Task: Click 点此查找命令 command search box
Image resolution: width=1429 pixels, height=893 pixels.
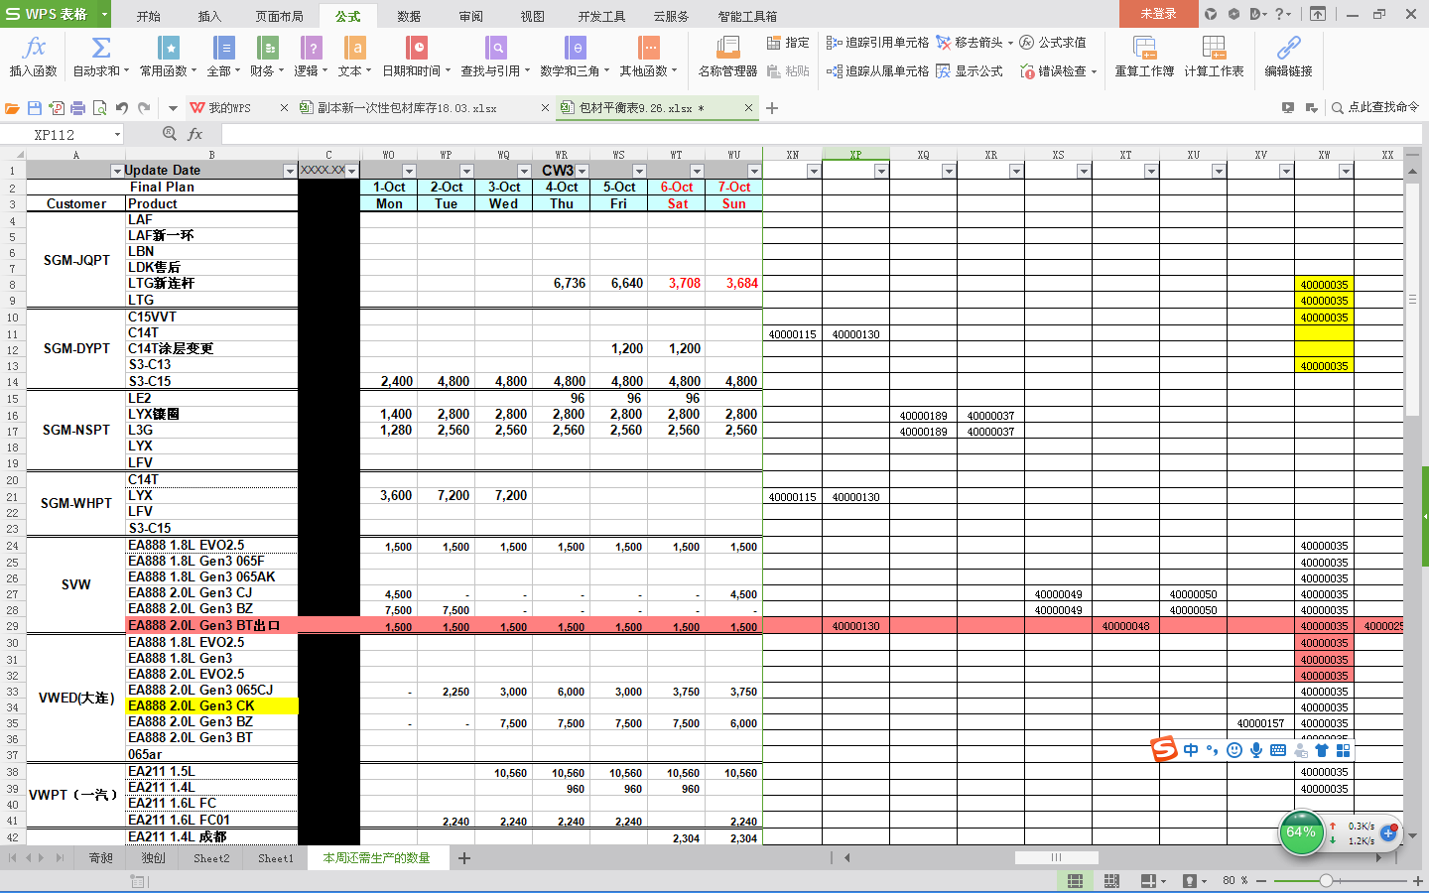Action: 1375,107
